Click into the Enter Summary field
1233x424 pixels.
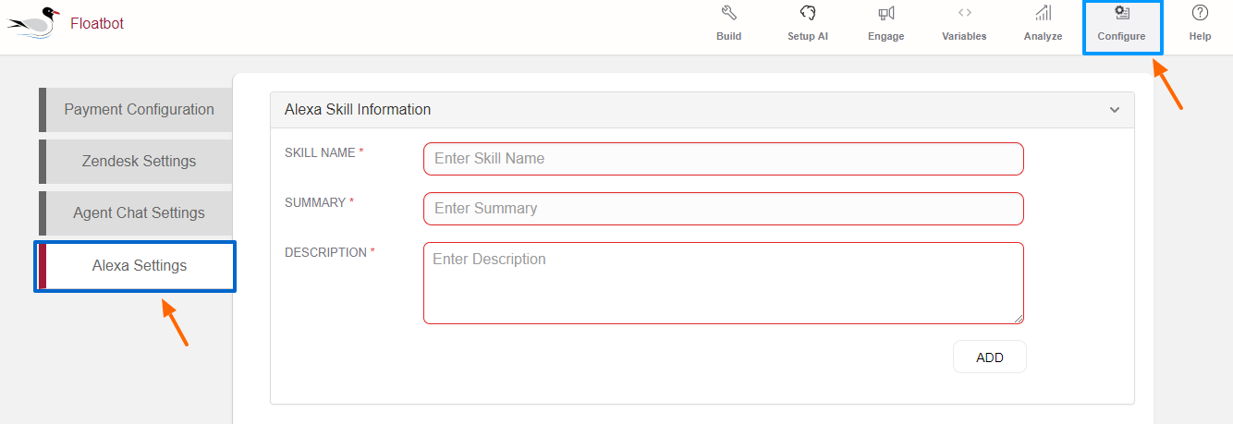(723, 209)
